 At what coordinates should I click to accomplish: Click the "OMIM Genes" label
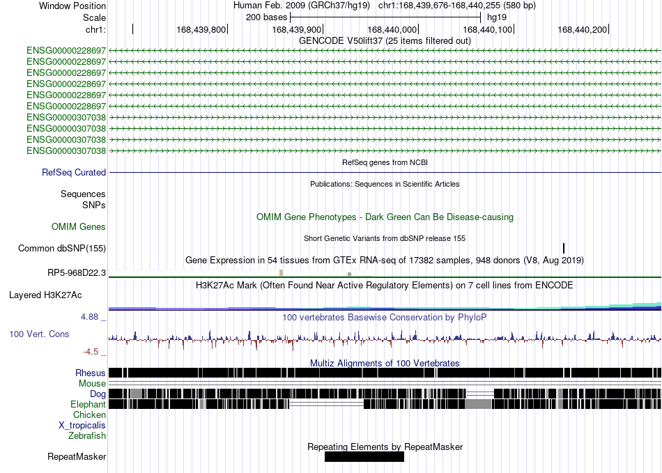78,226
